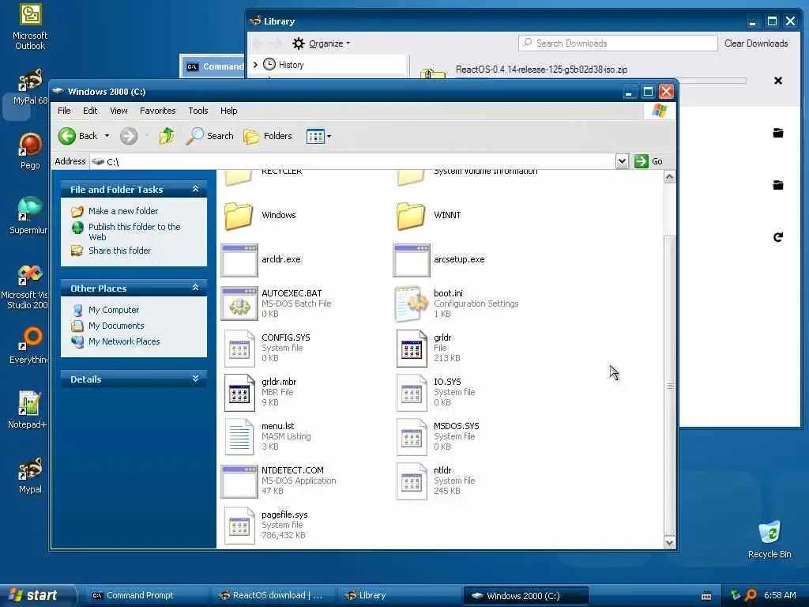Expand the Address bar dropdown
Viewport: 809px width, 607px height.
tap(622, 161)
